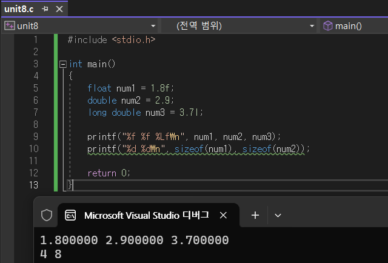Open a new terminal tab with plus button
Viewport: 388px width, 263px height.
click(255, 215)
